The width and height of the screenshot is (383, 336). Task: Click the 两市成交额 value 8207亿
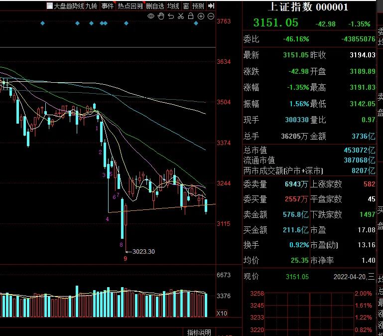point(364,170)
